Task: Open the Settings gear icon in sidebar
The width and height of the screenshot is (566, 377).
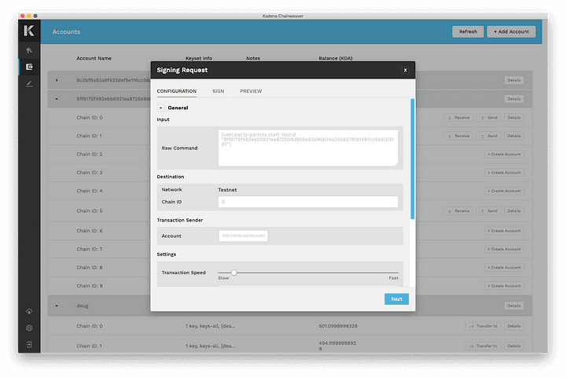Action: pos(29,328)
